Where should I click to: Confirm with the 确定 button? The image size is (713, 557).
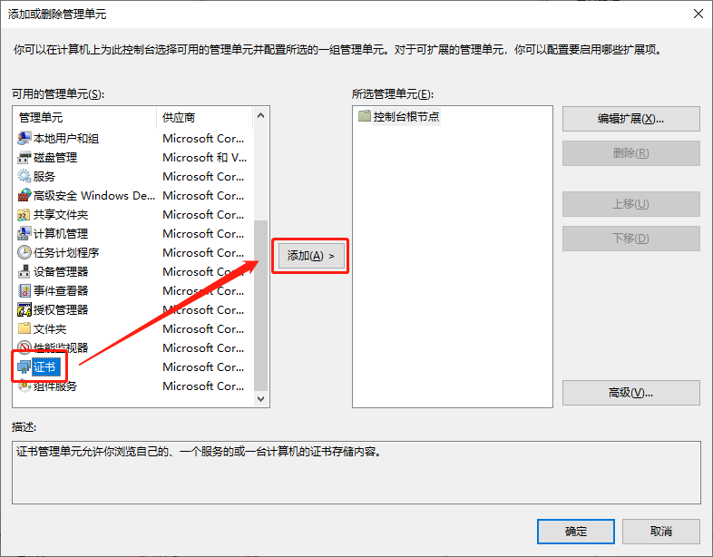(576, 531)
